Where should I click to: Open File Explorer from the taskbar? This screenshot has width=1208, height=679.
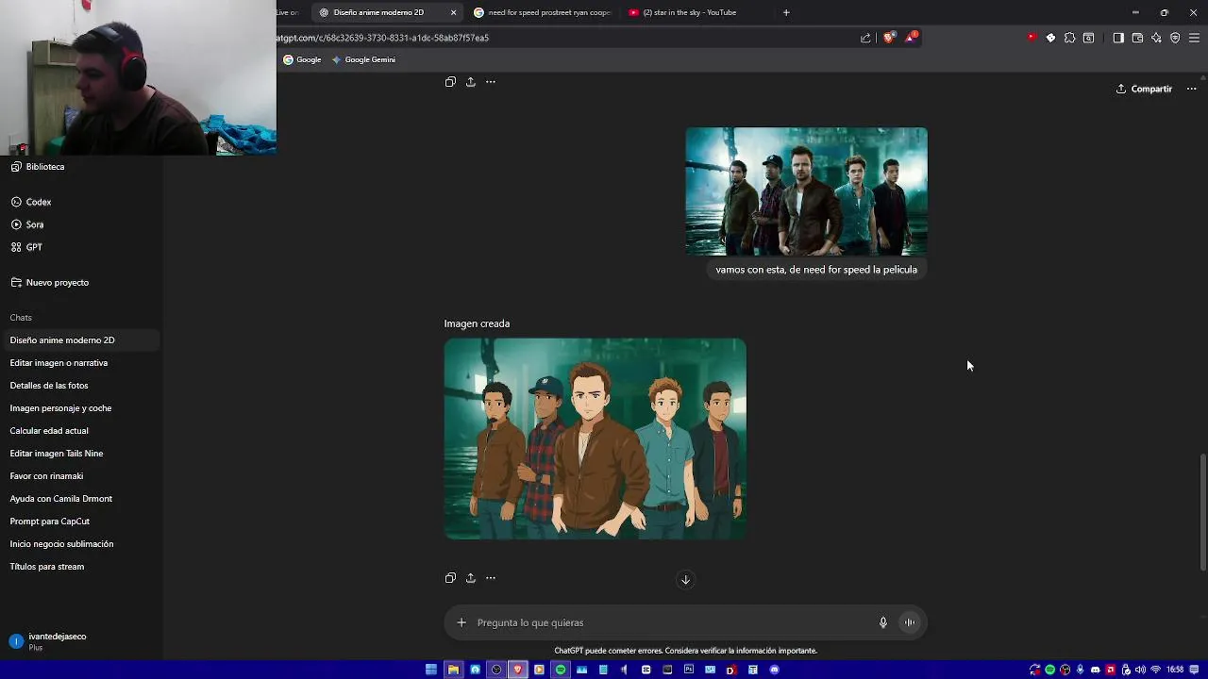click(453, 670)
